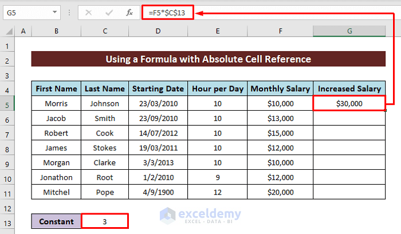Click the 'Hour per Day' header cell
Viewport: 401px width, 234px height.
[217, 88]
